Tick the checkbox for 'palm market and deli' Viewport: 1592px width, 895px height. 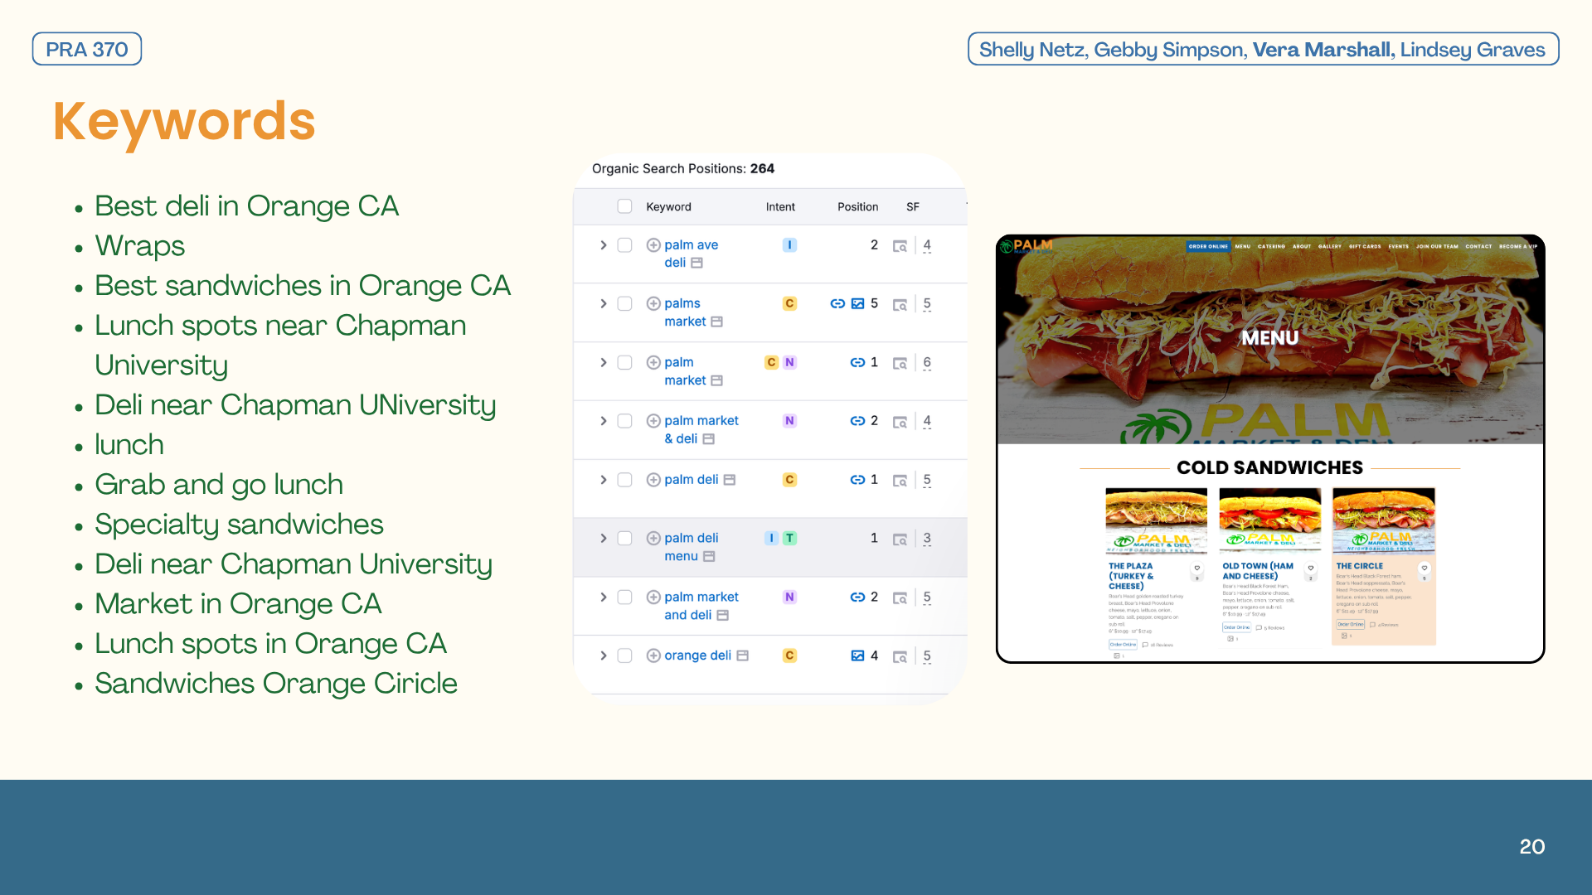(x=624, y=597)
